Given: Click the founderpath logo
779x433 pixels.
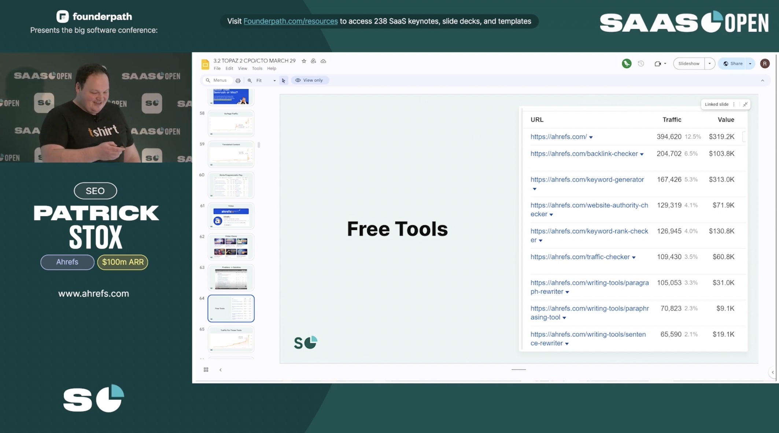Looking at the screenshot, I should click(94, 16).
